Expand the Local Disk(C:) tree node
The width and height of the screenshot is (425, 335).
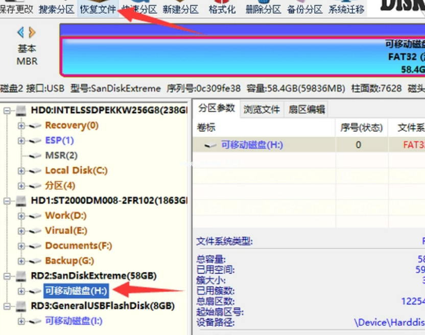pos(21,171)
